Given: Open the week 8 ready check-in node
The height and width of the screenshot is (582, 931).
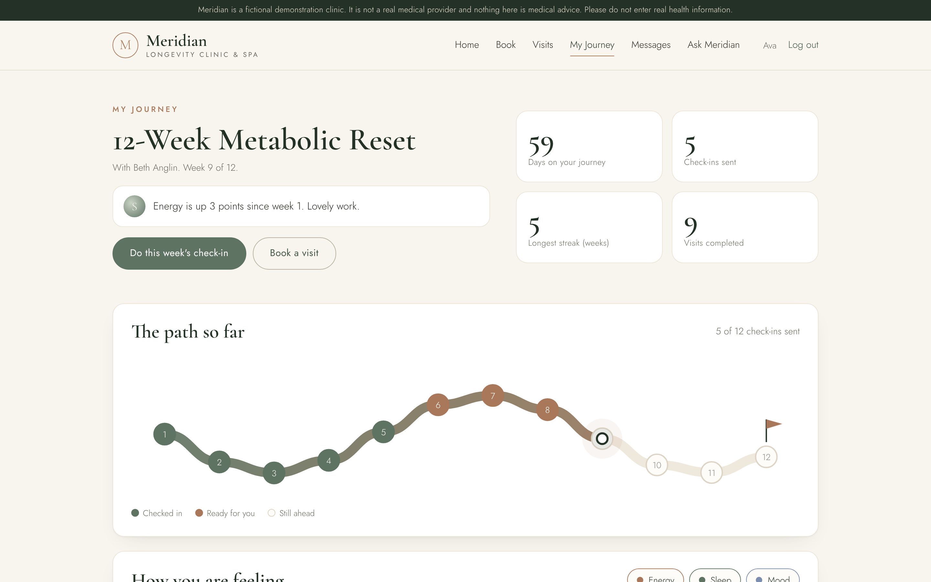Looking at the screenshot, I should tap(547, 410).
